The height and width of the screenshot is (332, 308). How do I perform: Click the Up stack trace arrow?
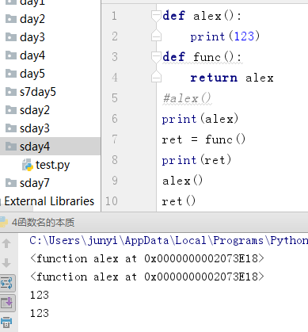(6, 243)
